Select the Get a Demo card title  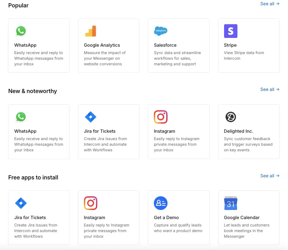point(166,217)
